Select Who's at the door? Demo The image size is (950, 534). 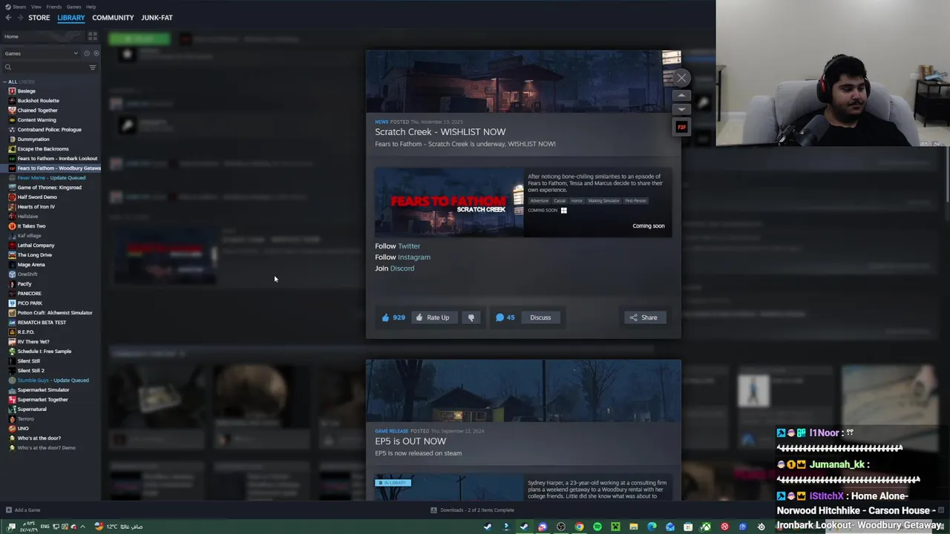click(x=46, y=448)
